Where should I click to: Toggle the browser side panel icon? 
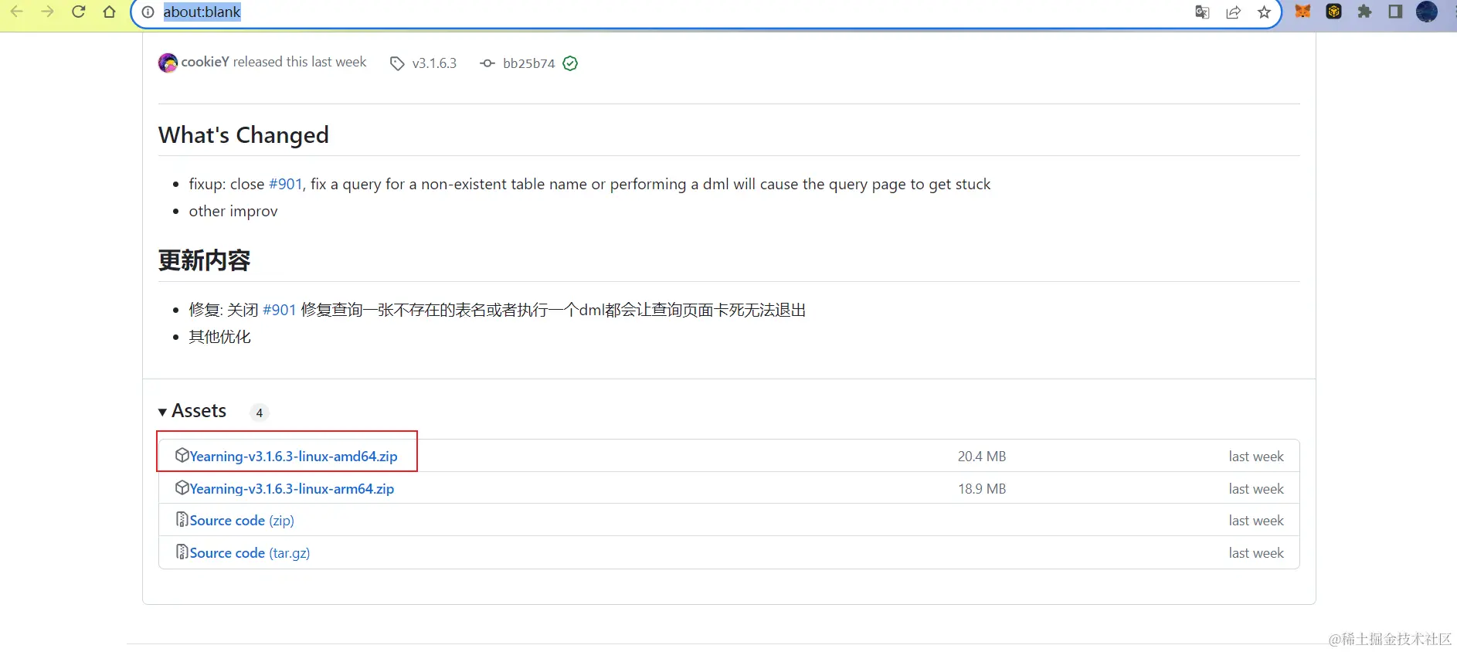pos(1395,12)
